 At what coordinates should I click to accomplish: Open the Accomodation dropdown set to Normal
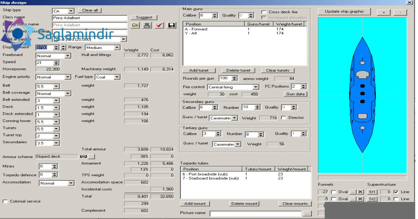tap(71, 183)
